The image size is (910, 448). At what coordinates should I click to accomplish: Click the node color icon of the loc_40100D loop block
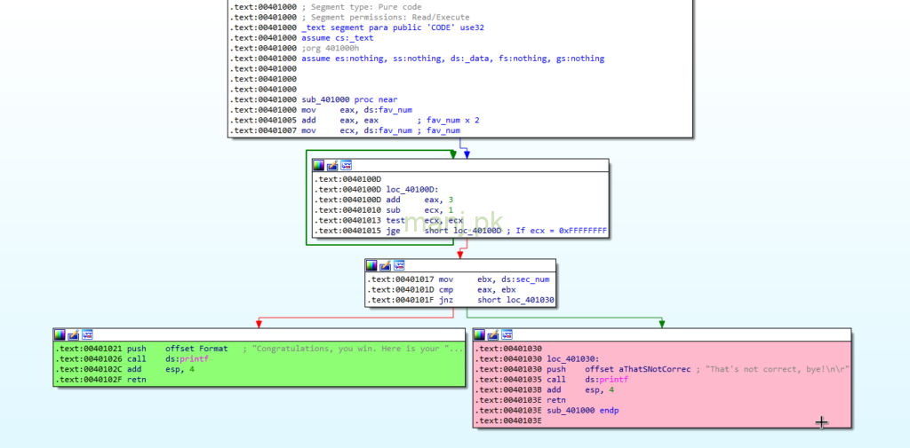pyautogui.click(x=318, y=165)
